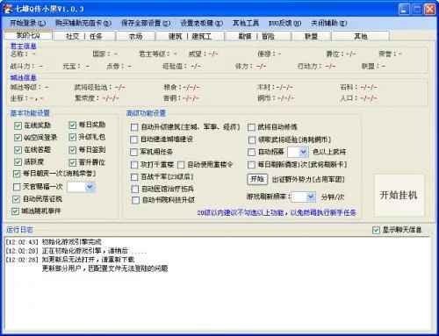Viewport: 439px width, 336px height.
Task: Expand the 天官赐福 dropdown
Action: 90,187
